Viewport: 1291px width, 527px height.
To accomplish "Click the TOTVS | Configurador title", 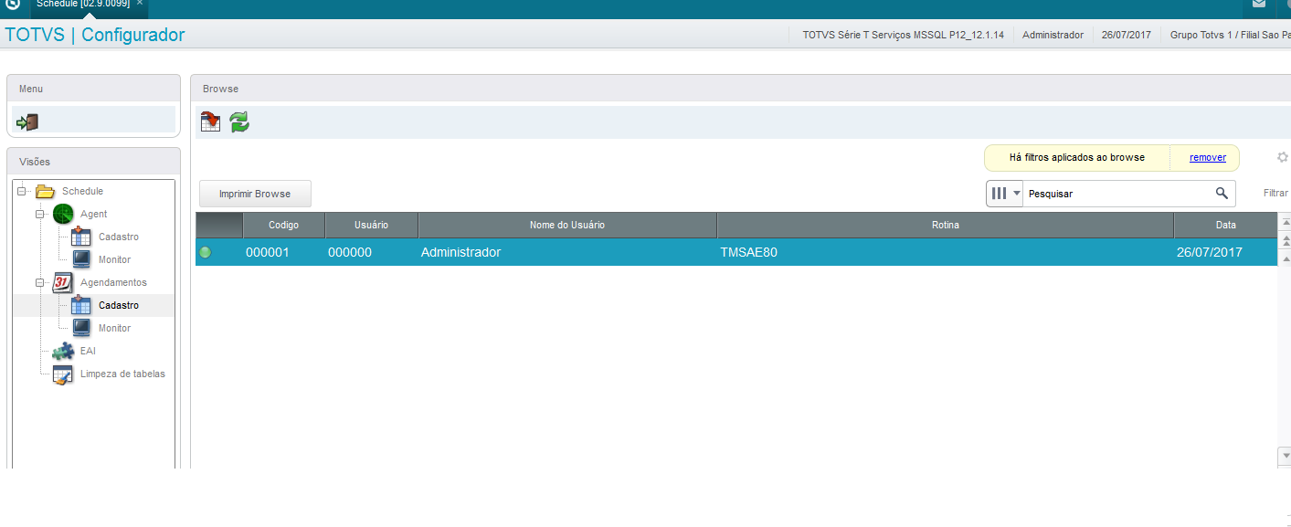I will (x=95, y=35).
